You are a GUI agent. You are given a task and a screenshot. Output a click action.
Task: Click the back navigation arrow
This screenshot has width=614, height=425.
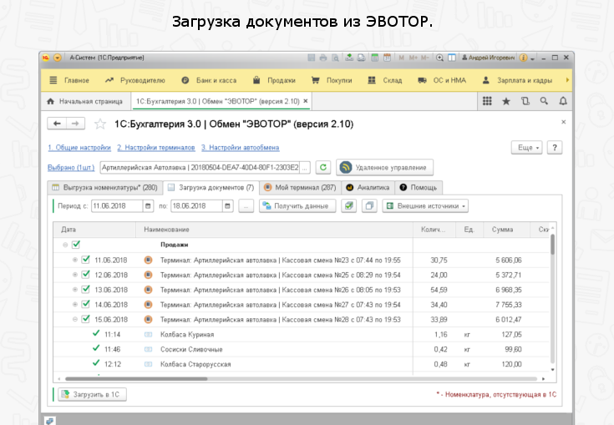point(58,124)
